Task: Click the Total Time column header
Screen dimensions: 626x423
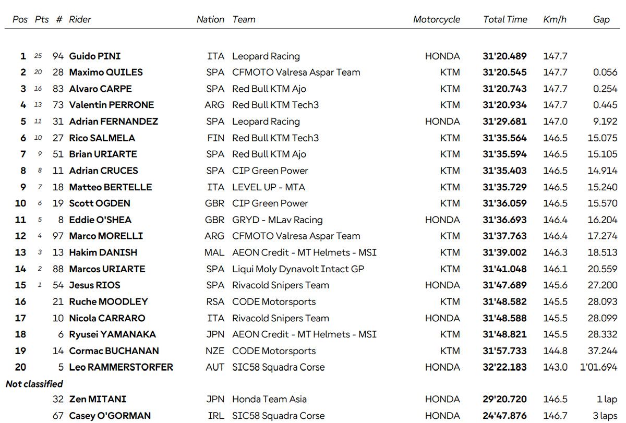Action: 505,19
